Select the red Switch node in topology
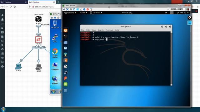 coord(38,40)
